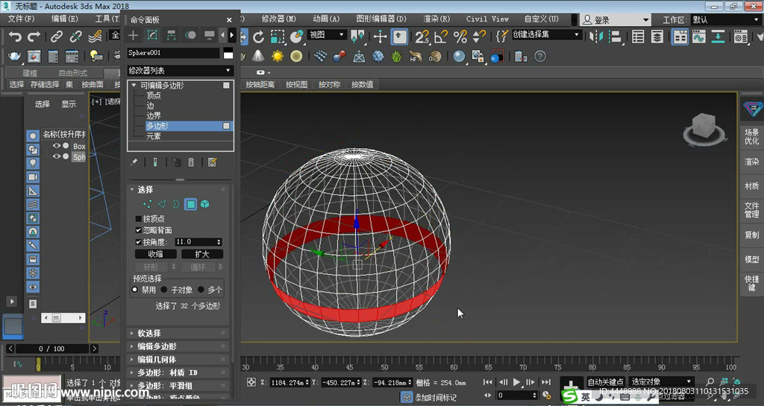This screenshot has height=406, width=764.
Task: Open the 编辑(E) menu
Action: pyautogui.click(x=65, y=19)
